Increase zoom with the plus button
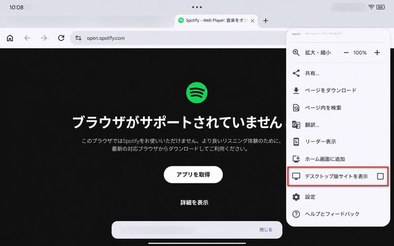 coord(377,53)
